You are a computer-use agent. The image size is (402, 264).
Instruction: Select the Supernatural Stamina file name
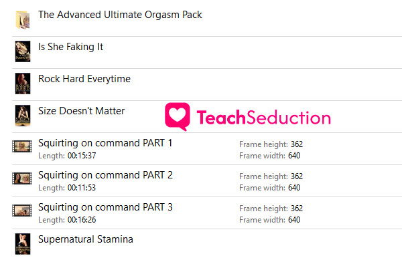coord(86,239)
